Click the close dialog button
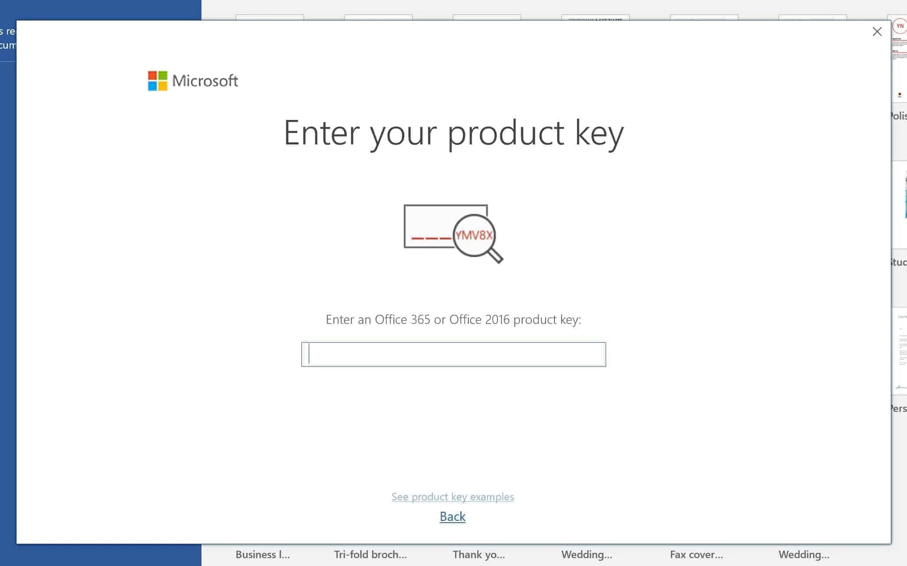This screenshot has height=566, width=907. click(877, 32)
